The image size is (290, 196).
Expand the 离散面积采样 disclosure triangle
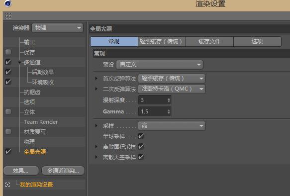tap(97, 147)
